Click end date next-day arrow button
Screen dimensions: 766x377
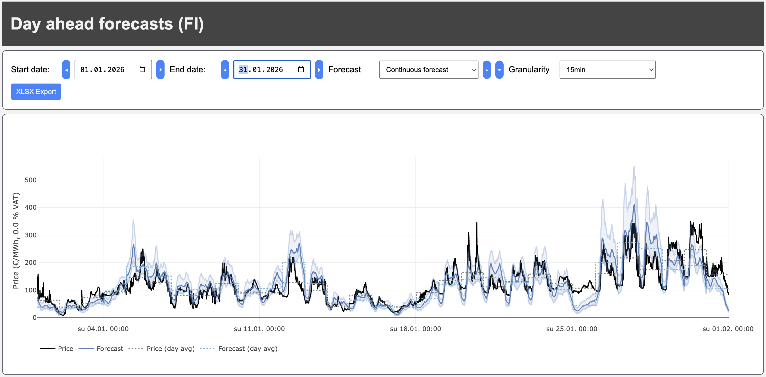coord(319,70)
